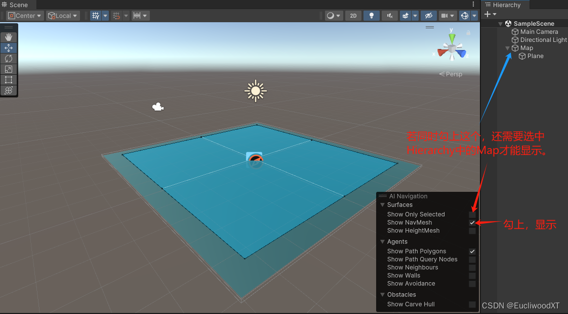Select the Rotate tool
This screenshot has height=314, width=568.
pos(9,59)
